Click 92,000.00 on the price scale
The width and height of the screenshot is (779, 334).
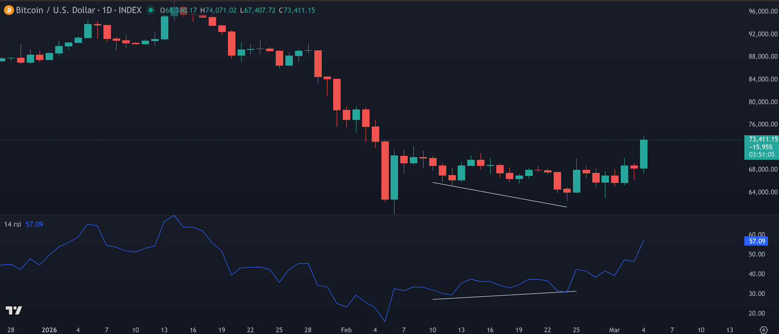(x=763, y=34)
